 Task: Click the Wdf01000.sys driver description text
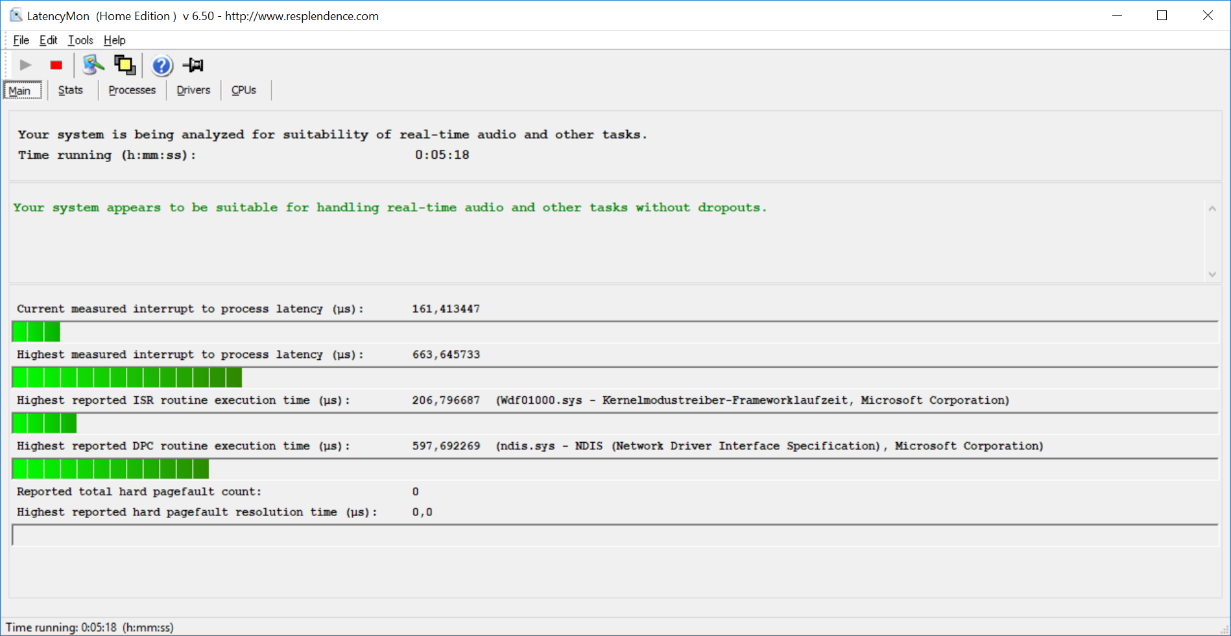point(752,401)
